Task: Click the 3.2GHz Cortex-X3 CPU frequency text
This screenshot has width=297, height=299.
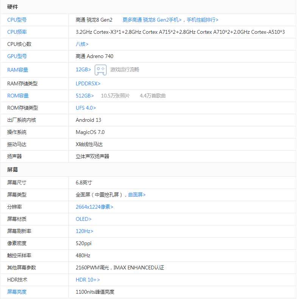Action: coord(180,32)
